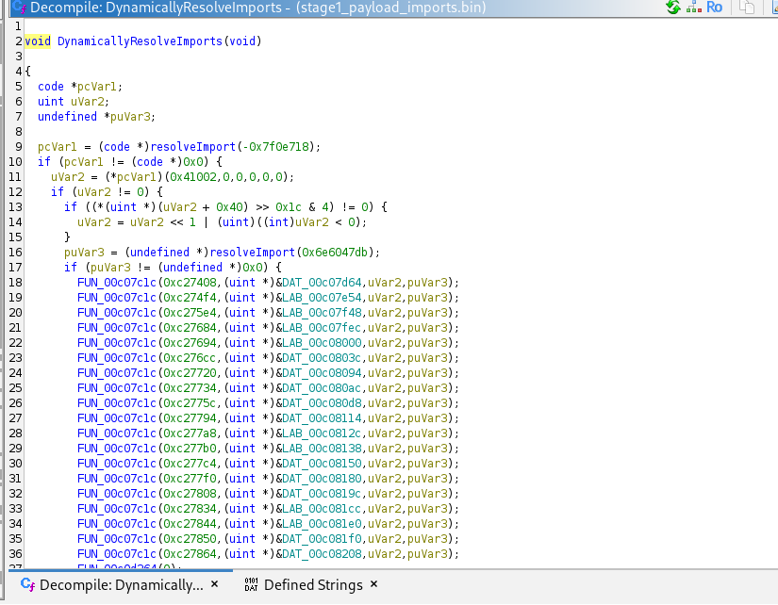Open the DAT_00c0819c data reference
Image resolution: width=778 pixels, height=605 pixels.
(322, 494)
